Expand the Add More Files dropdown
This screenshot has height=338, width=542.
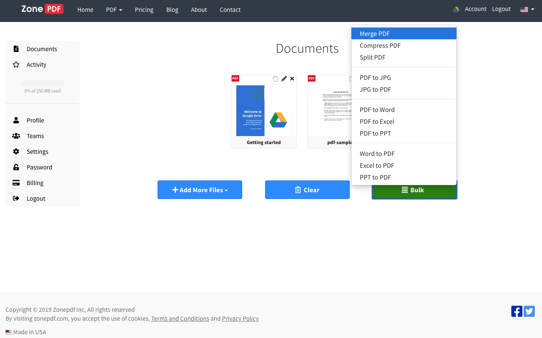(200, 190)
